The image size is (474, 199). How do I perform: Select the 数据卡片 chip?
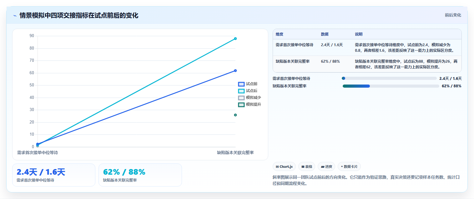tap(349, 167)
